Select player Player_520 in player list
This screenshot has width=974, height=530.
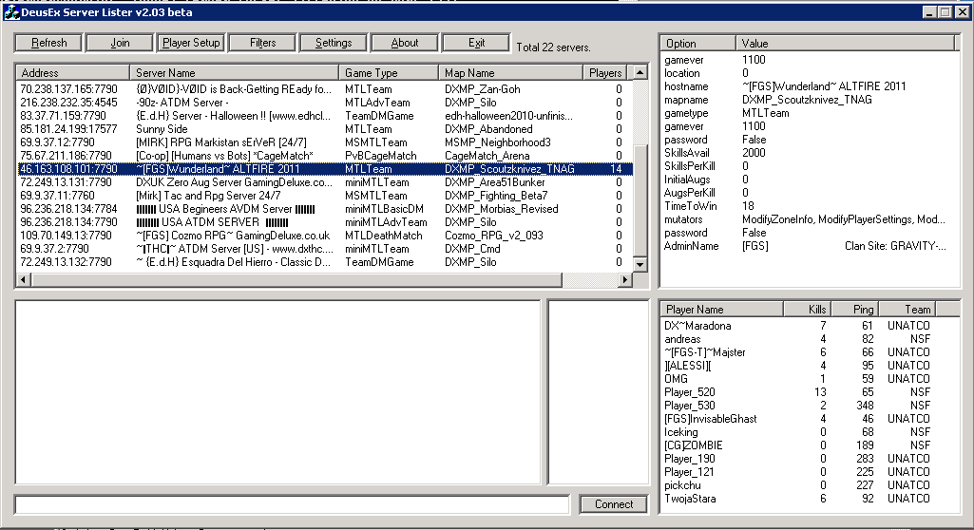(690, 392)
